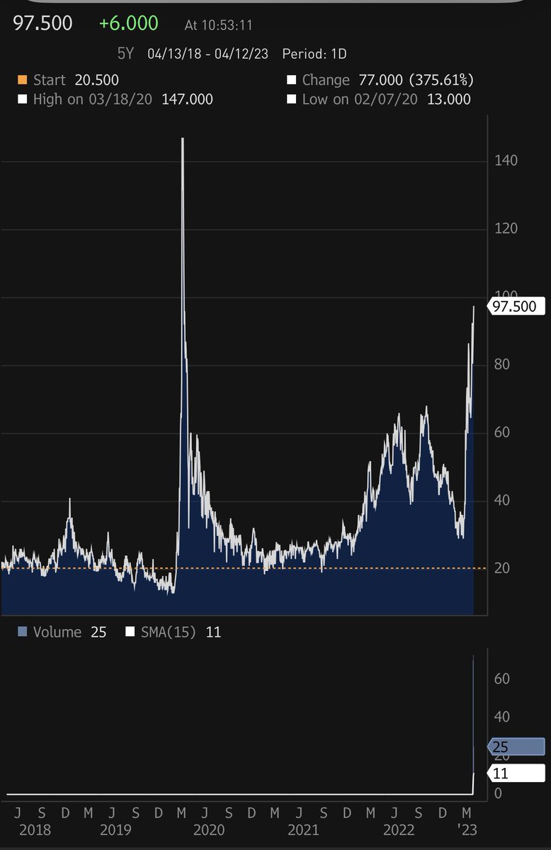Click the March 2020 price spike peak
551x850 pixels.
[183, 140]
